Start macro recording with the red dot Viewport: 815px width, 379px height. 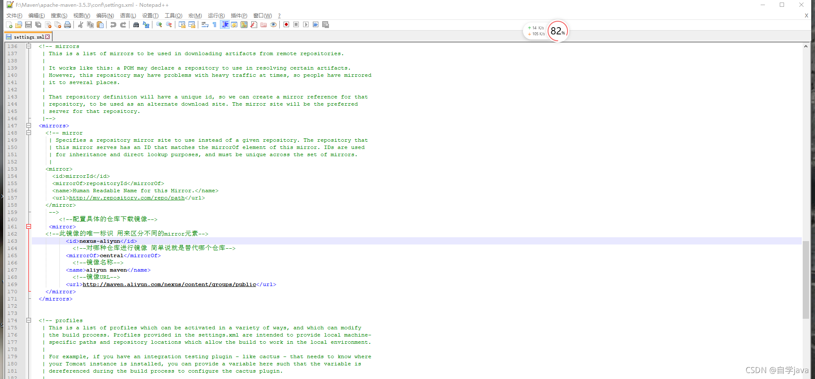click(x=287, y=25)
